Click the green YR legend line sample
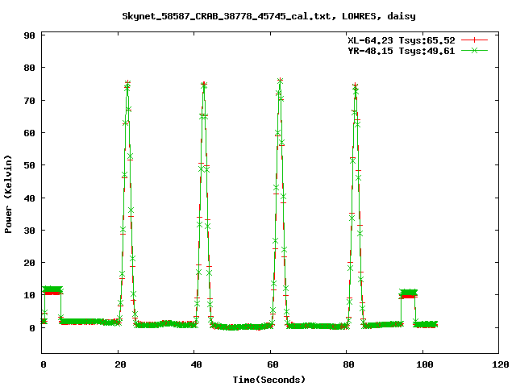Image resolution: width=516 pixels, height=387 pixels. click(x=474, y=50)
